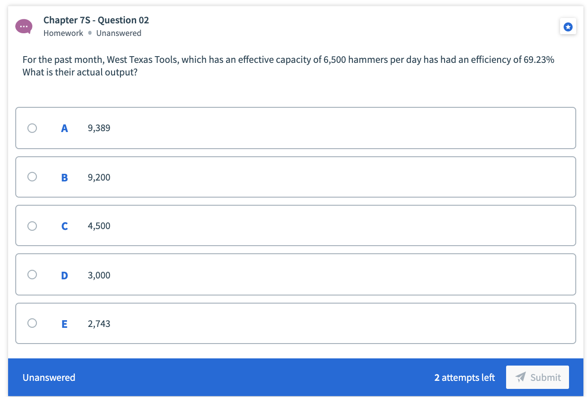The image size is (587, 397).
Task: Click the 2 attempts left indicator
Action: (x=464, y=377)
